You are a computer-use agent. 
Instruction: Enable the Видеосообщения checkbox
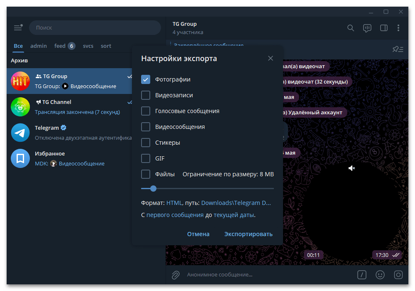[x=146, y=127]
